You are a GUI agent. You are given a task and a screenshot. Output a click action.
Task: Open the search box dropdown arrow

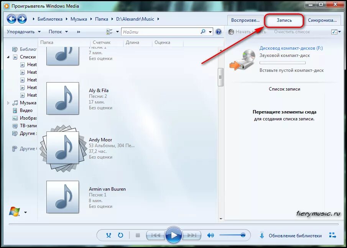pyautogui.click(x=210, y=32)
